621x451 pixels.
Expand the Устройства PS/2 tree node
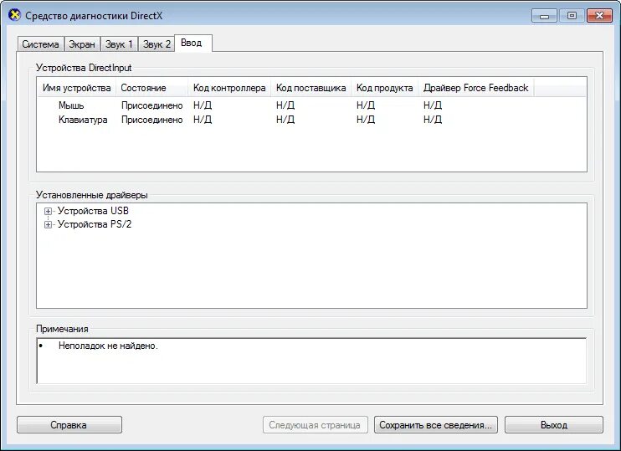48,225
